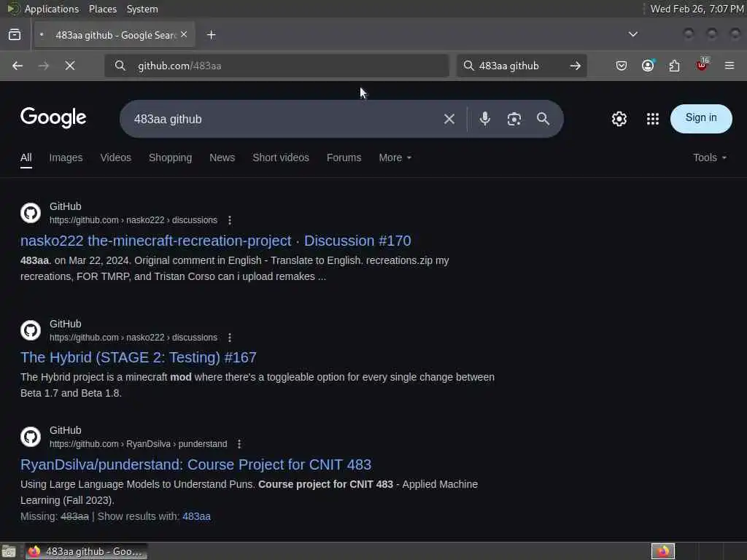Open the Firefox account icon
747x560 pixels.
pyautogui.click(x=648, y=66)
